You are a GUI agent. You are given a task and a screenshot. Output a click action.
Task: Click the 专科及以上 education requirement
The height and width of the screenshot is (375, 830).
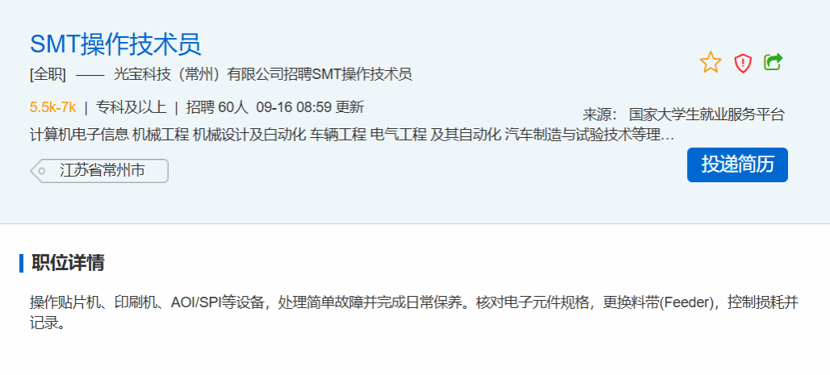[131, 107]
